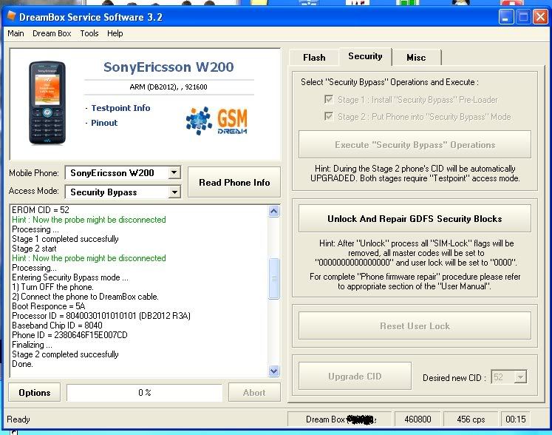The height and width of the screenshot is (435, 552).
Task: Click the log scrollbar thumb
Action: click(x=274, y=278)
